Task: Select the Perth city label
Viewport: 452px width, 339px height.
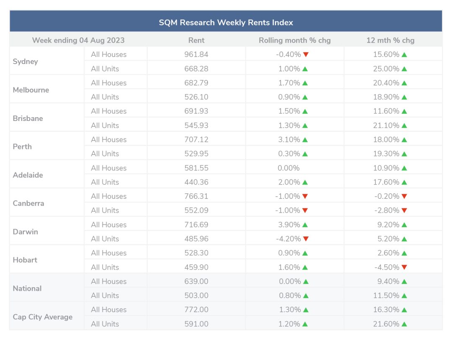Action: click(x=22, y=147)
